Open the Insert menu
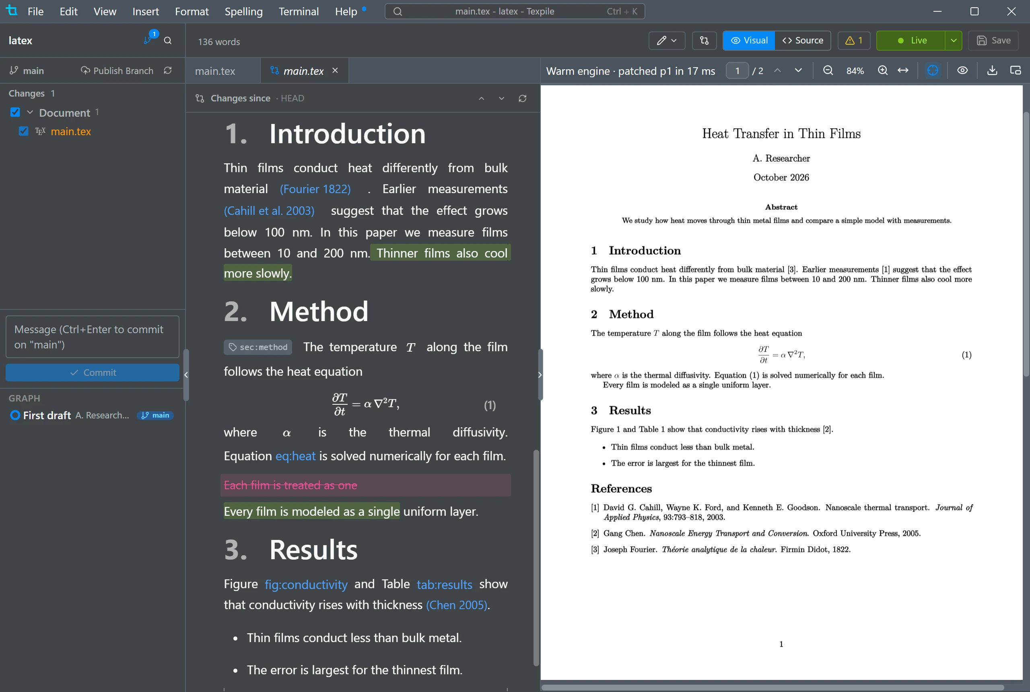 (x=146, y=12)
